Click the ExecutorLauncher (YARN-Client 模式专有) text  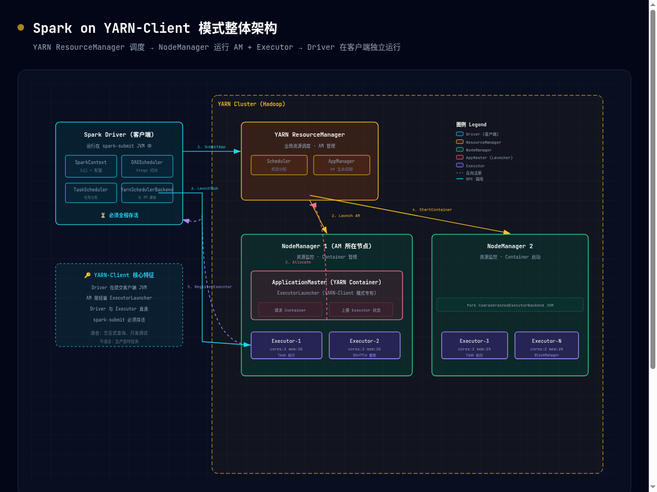pyautogui.click(x=327, y=293)
